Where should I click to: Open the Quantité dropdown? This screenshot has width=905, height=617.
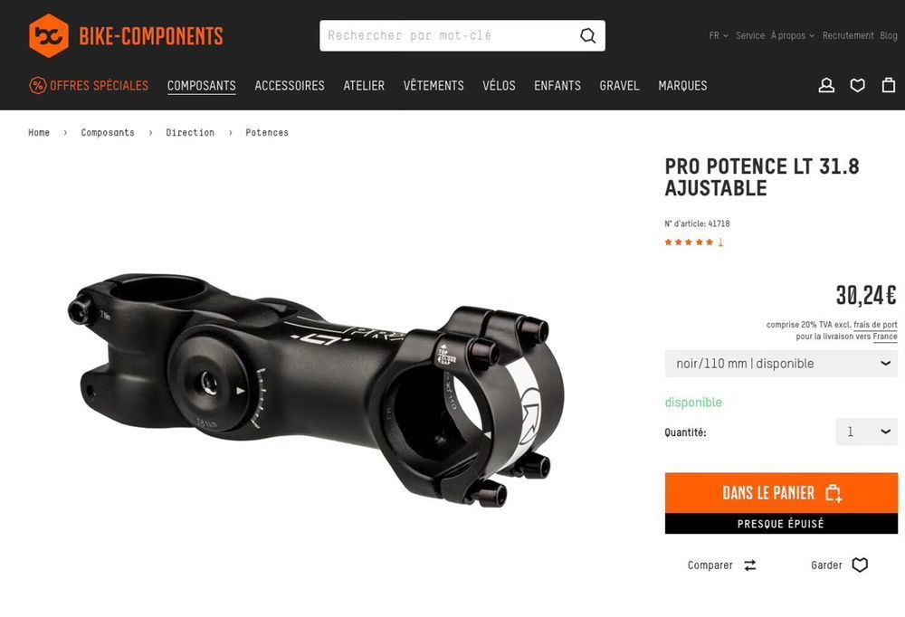tap(866, 432)
